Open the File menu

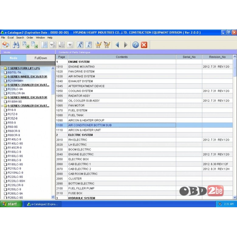(3, 38)
